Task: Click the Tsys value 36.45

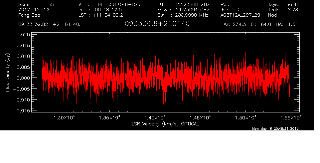Action: (x=292, y=4)
